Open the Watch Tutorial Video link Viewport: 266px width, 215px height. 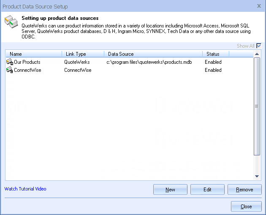[x=25, y=189]
